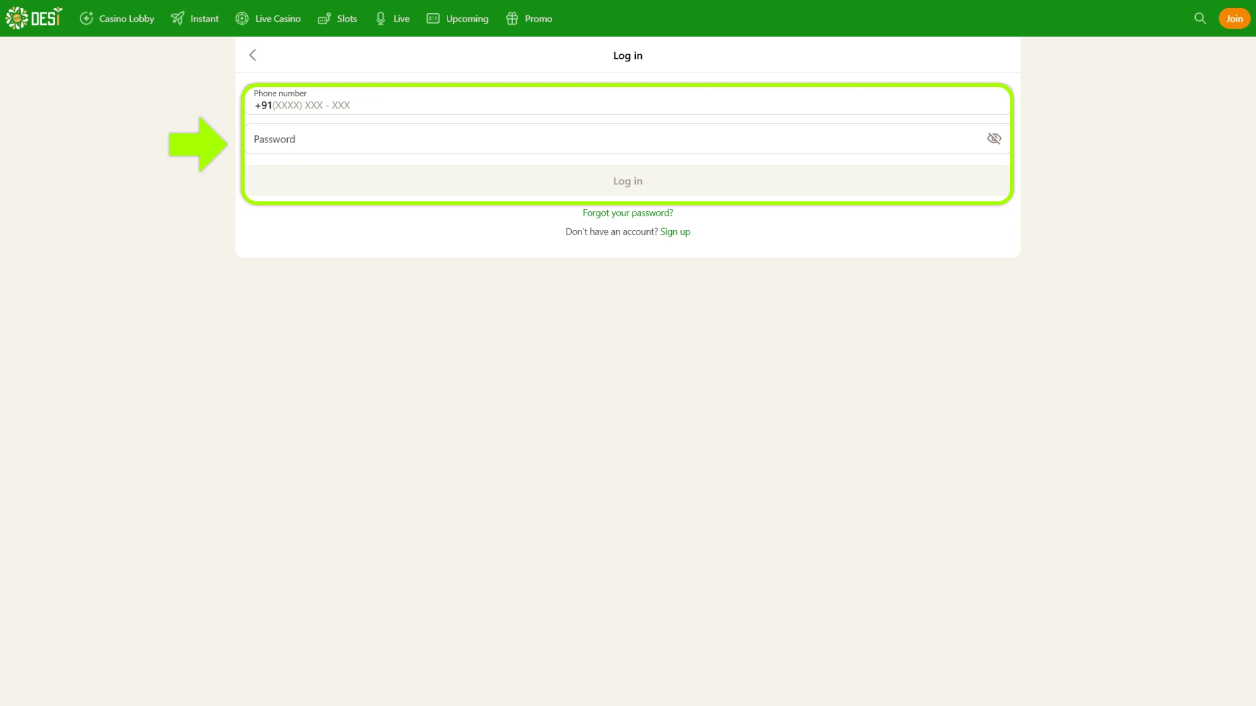The width and height of the screenshot is (1256, 706).
Task: Select the Casino Lobby menu item
Action: [x=126, y=18]
